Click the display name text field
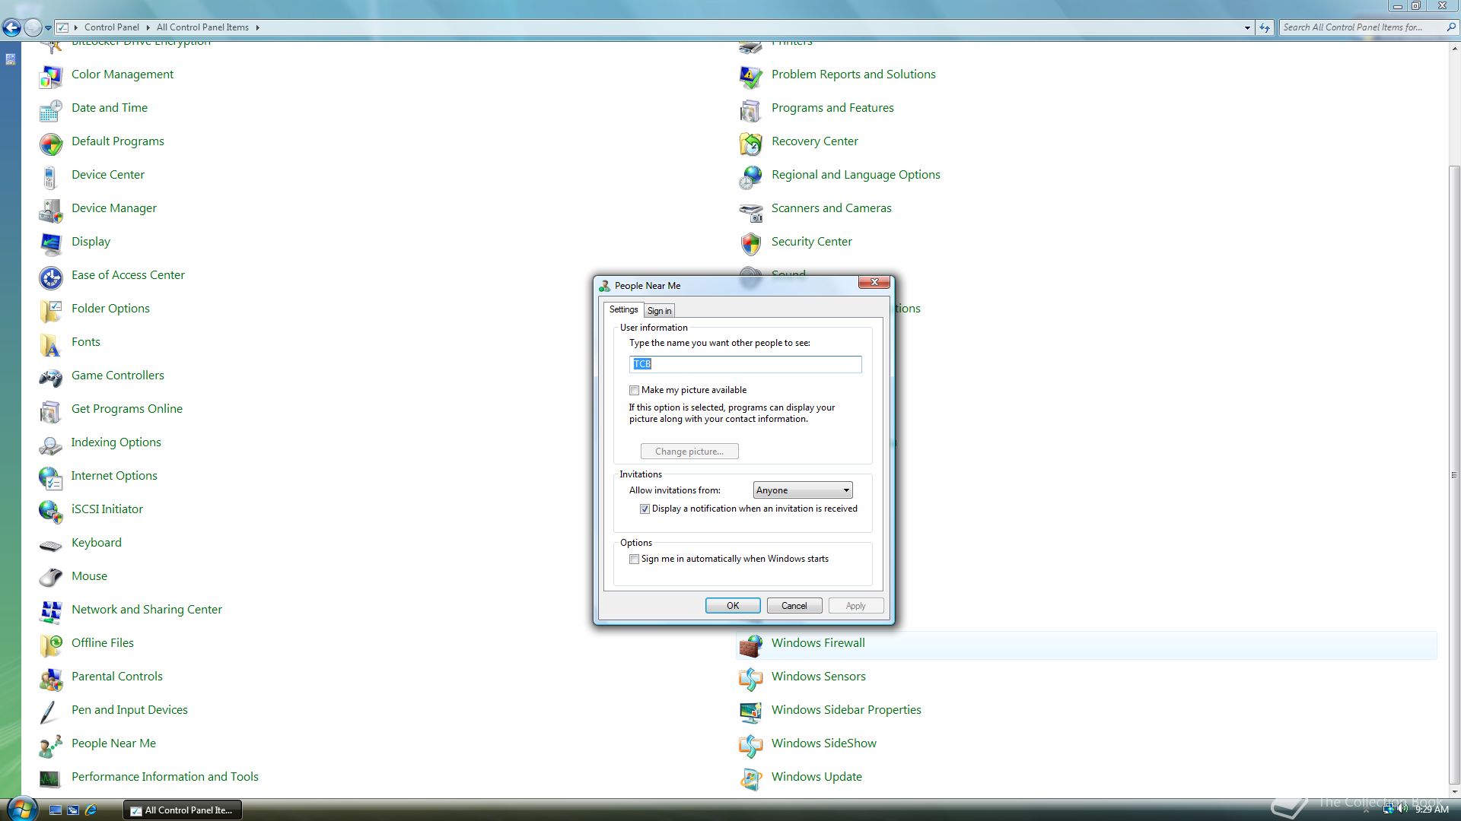The width and height of the screenshot is (1461, 821). [x=745, y=364]
